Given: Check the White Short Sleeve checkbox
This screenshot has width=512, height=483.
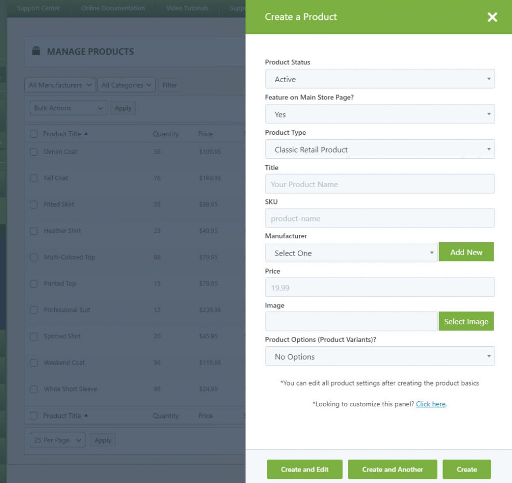Looking at the screenshot, I should pyautogui.click(x=34, y=389).
